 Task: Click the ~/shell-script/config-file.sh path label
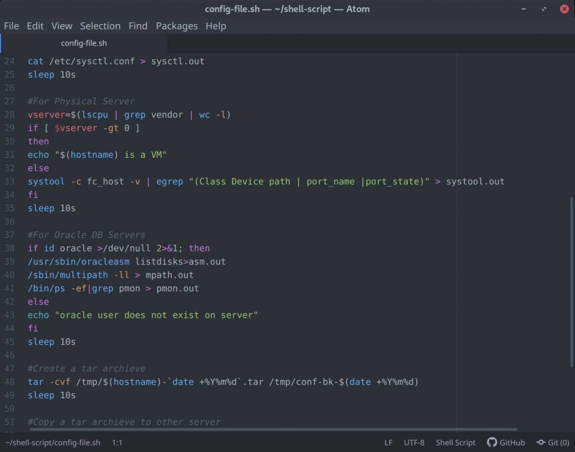click(x=52, y=442)
